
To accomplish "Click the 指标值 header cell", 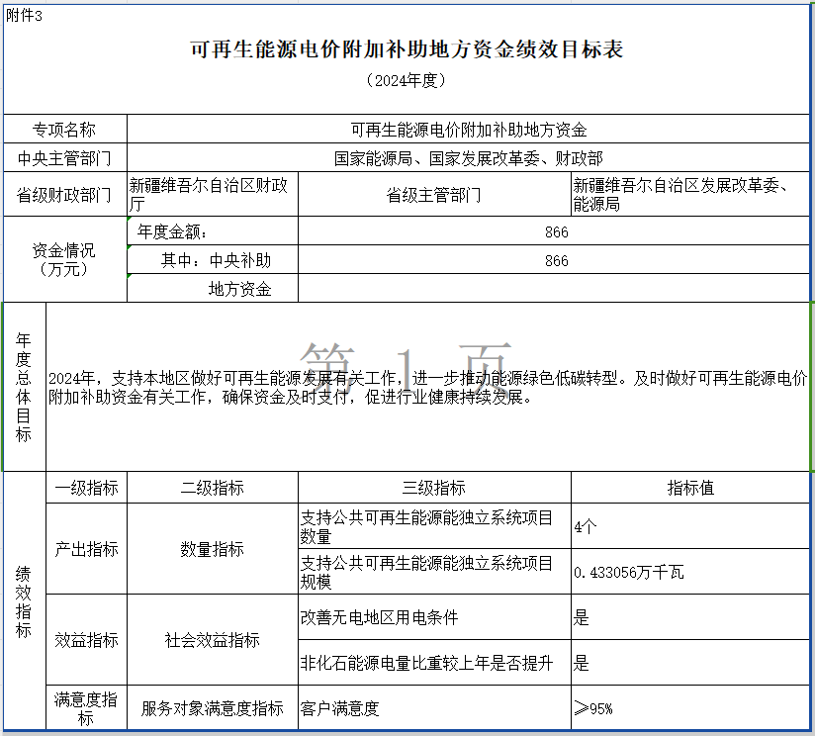I will coord(689,488).
